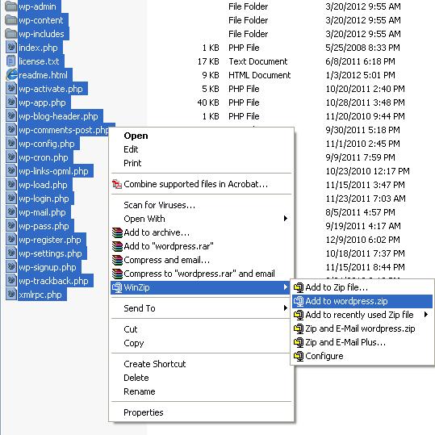The image size is (435, 435).
Task: Click the wp-admin folder icon
Action: (x=11, y=6)
